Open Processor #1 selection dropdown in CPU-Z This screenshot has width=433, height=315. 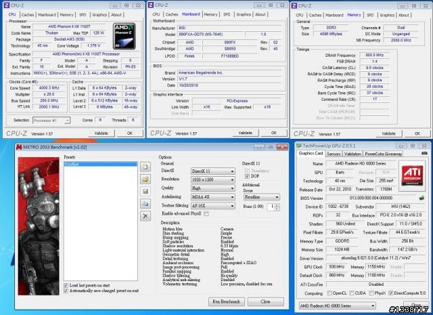51,121
